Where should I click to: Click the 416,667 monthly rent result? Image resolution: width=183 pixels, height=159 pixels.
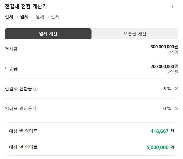[159, 131]
